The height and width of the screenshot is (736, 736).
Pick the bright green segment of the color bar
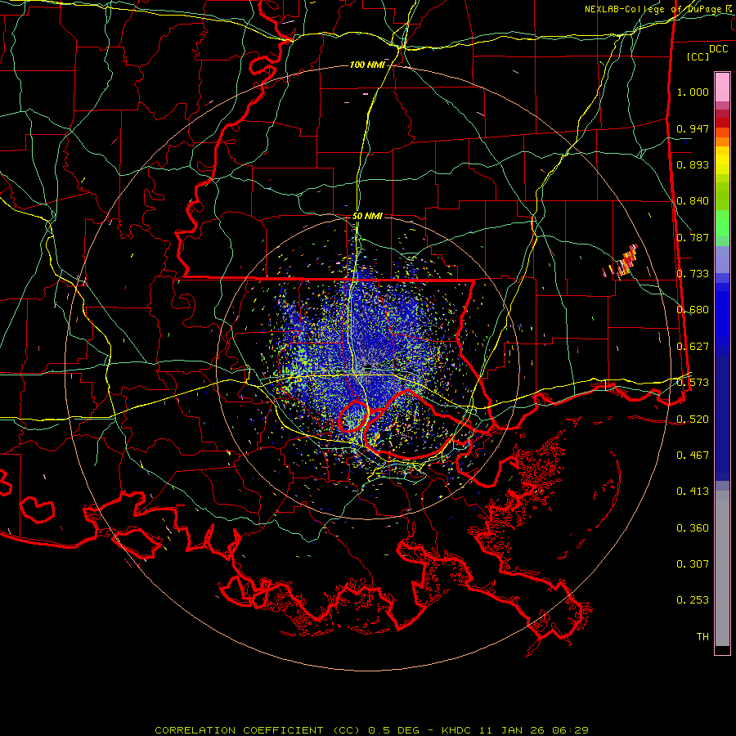pos(722,223)
